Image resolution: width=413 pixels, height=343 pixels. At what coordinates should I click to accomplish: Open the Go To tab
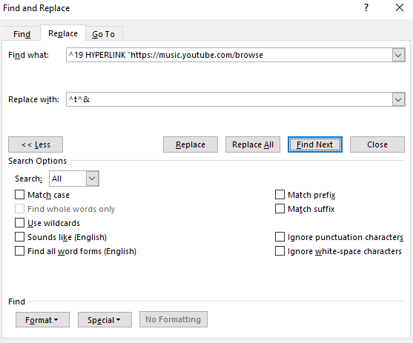(x=104, y=34)
